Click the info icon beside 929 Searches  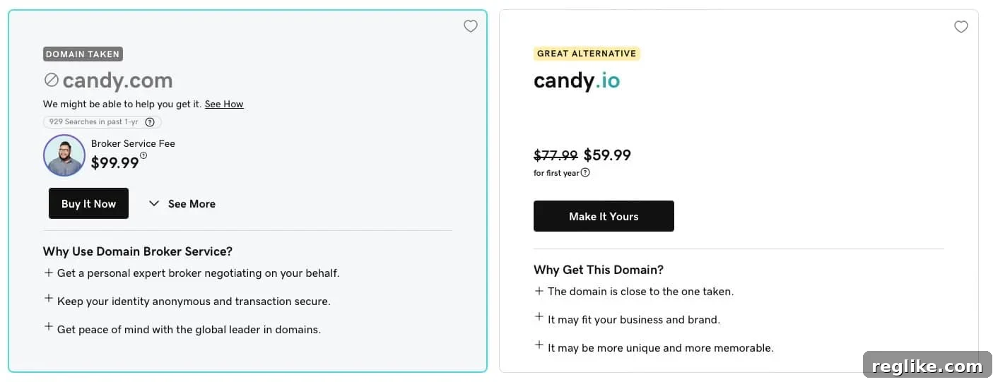(x=150, y=122)
